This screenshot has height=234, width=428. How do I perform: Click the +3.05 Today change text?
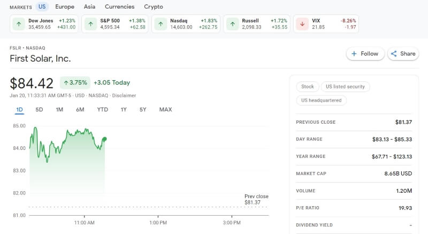[x=112, y=82]
